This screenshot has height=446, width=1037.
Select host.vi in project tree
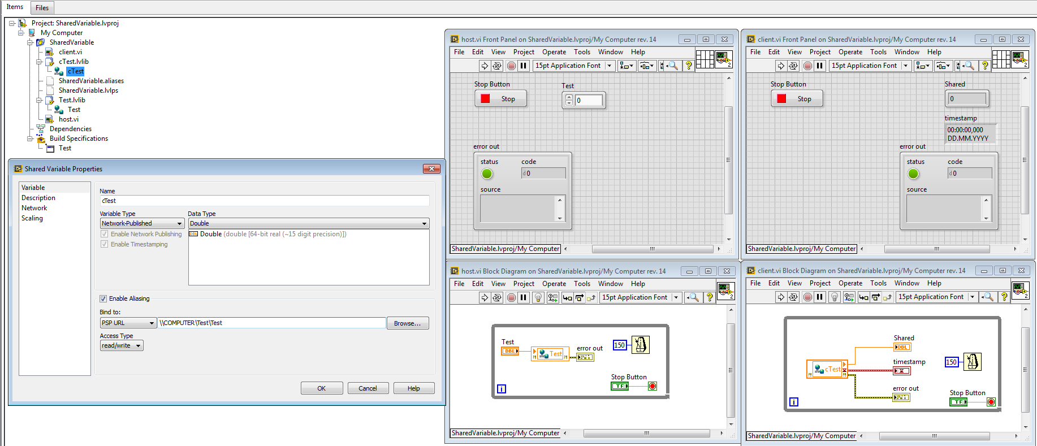click(x=69, y=119)
